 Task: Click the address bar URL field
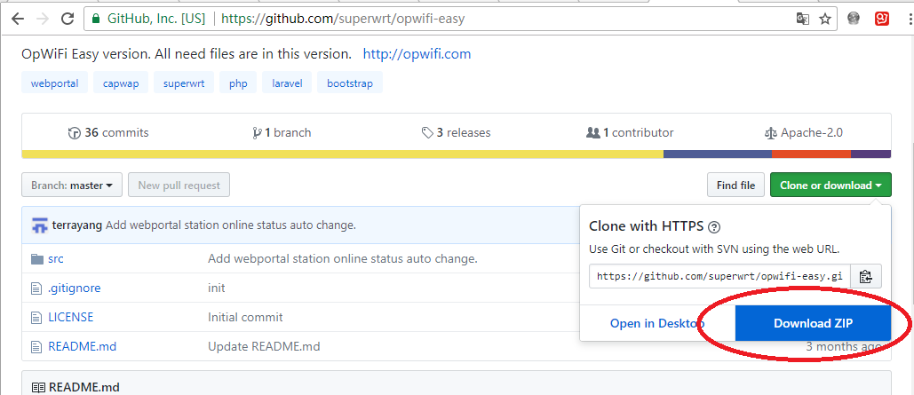(460, 19)
